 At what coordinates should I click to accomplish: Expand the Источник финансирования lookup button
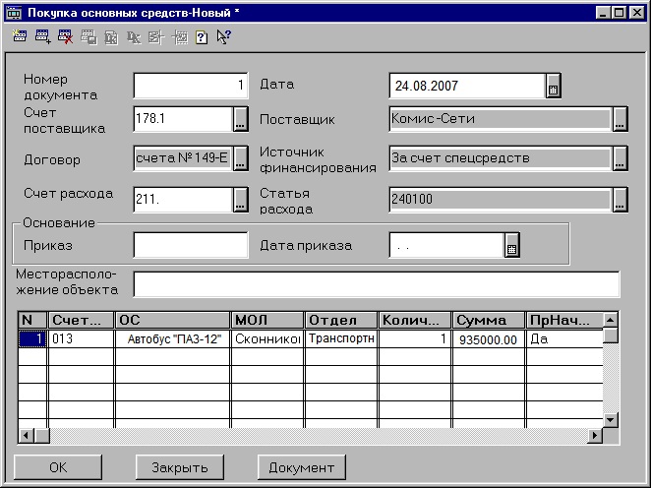[x=620, y=158]
